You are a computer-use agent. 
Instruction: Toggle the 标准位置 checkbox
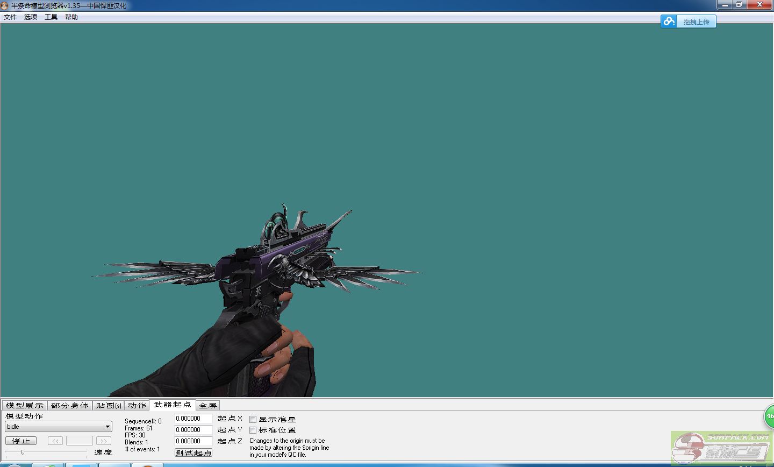[253, 430]
